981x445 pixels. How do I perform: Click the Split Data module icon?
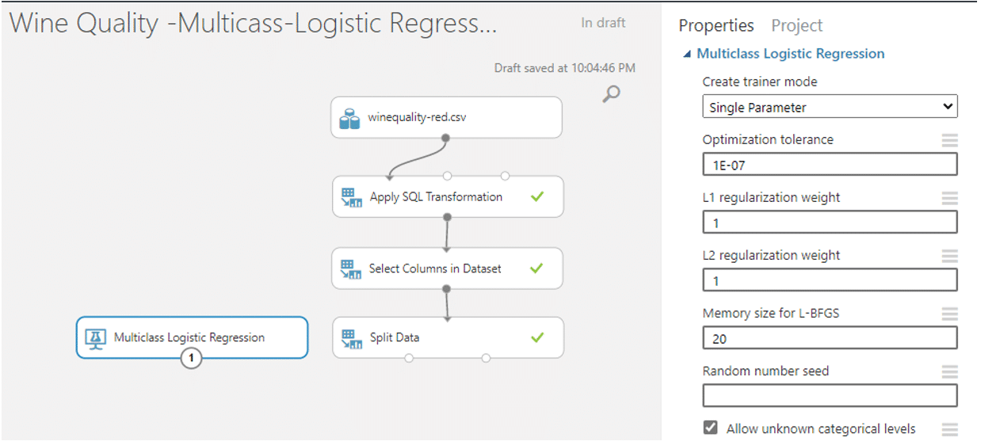coord(350,338)
